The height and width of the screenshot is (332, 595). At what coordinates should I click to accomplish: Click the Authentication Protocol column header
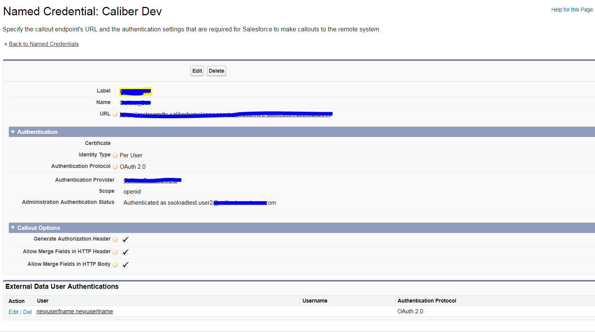click(x=427, y=301)
